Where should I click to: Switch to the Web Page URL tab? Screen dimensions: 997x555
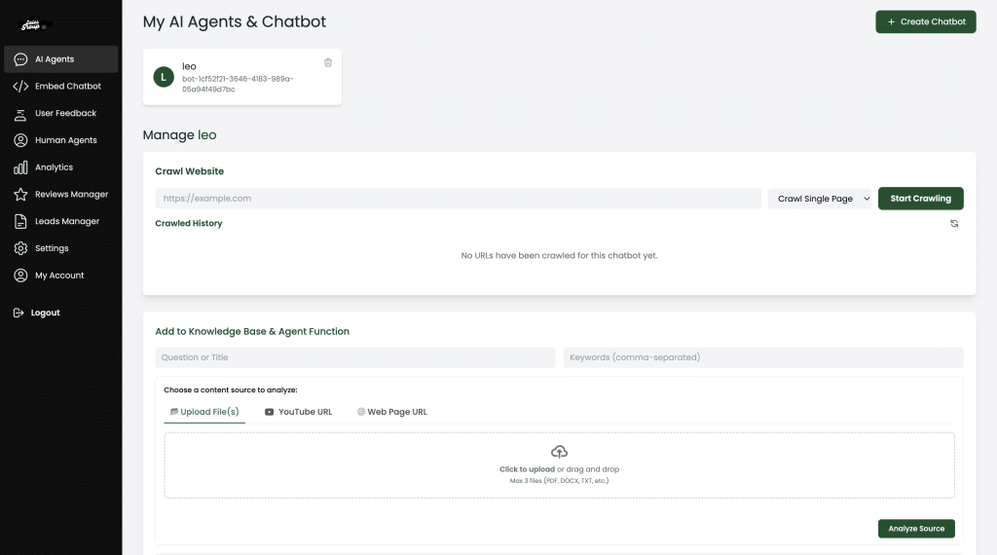coord(391,412)
